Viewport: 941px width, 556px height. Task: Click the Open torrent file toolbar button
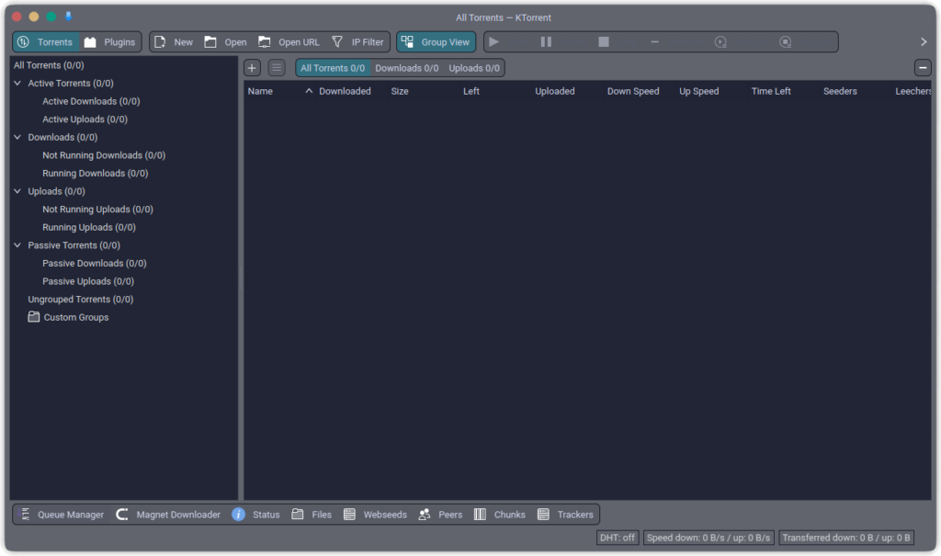pyautogui.click(x=225, y=42)
